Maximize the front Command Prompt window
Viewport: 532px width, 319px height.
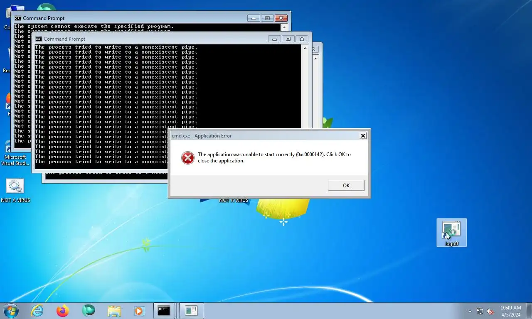(288, 39)
